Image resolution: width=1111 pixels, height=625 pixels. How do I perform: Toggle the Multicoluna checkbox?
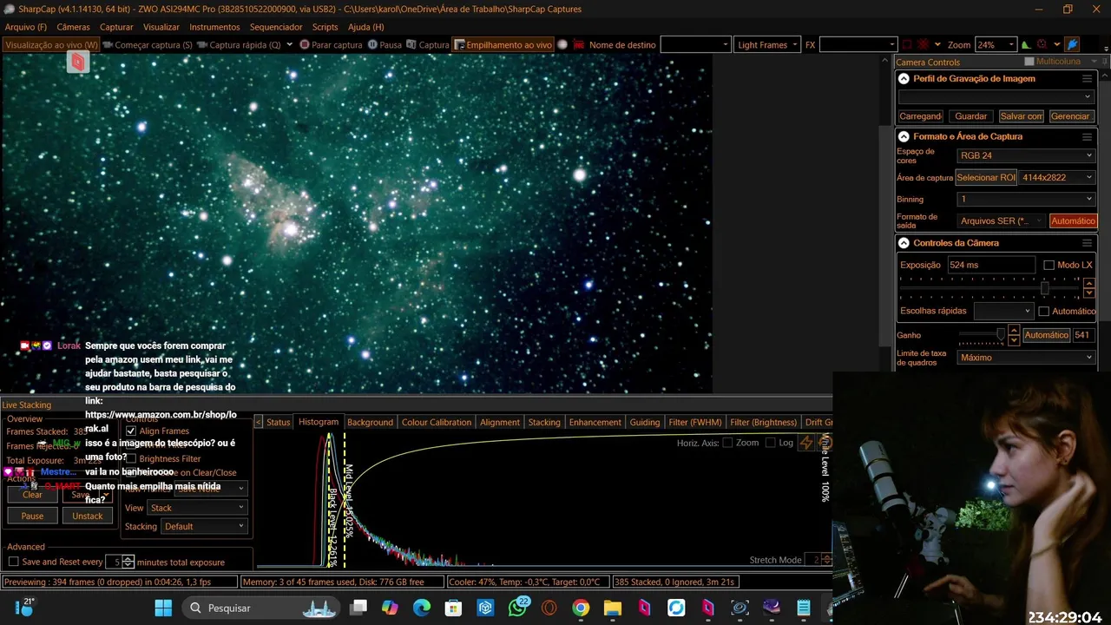1029,62
